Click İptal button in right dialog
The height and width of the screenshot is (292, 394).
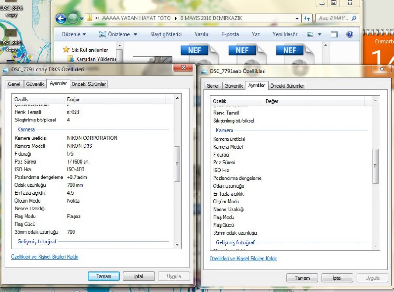point(337,278)
